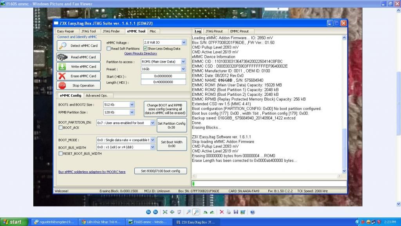
Task: Start the slide show from viewer toolbar
Action: 179,212
